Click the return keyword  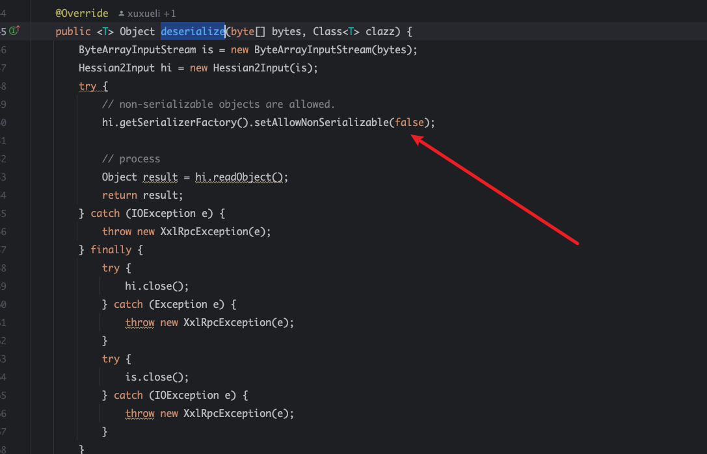(119, 195)
